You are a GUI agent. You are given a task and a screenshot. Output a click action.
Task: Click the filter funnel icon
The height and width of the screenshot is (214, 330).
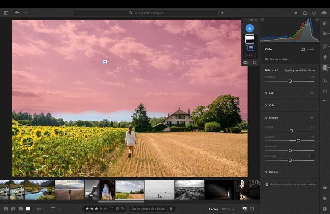coord(222,13)
